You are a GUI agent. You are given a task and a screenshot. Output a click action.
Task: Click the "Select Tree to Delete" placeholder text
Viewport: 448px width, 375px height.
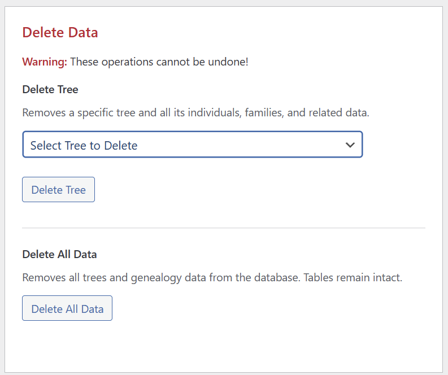tap(84, 145)
